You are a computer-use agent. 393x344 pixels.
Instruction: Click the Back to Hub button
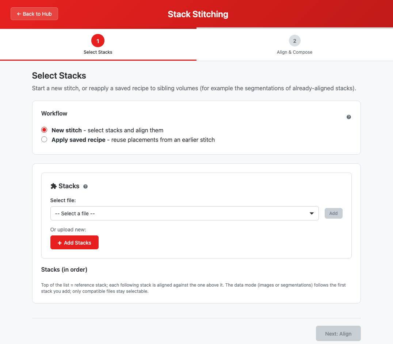pos(34,14)
